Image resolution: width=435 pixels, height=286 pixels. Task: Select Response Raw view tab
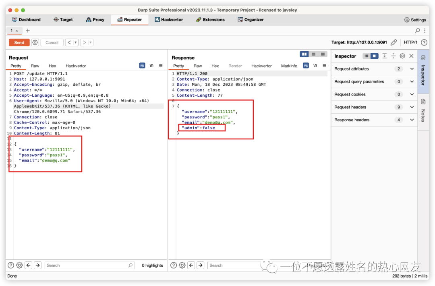tap(198, 66)
